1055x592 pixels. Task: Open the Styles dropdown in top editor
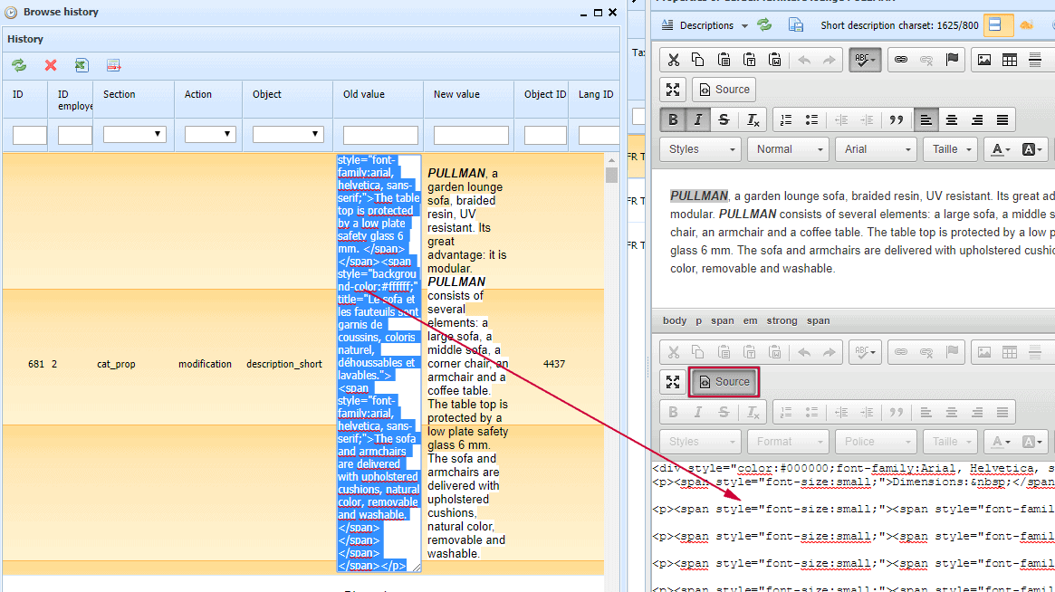702,149
